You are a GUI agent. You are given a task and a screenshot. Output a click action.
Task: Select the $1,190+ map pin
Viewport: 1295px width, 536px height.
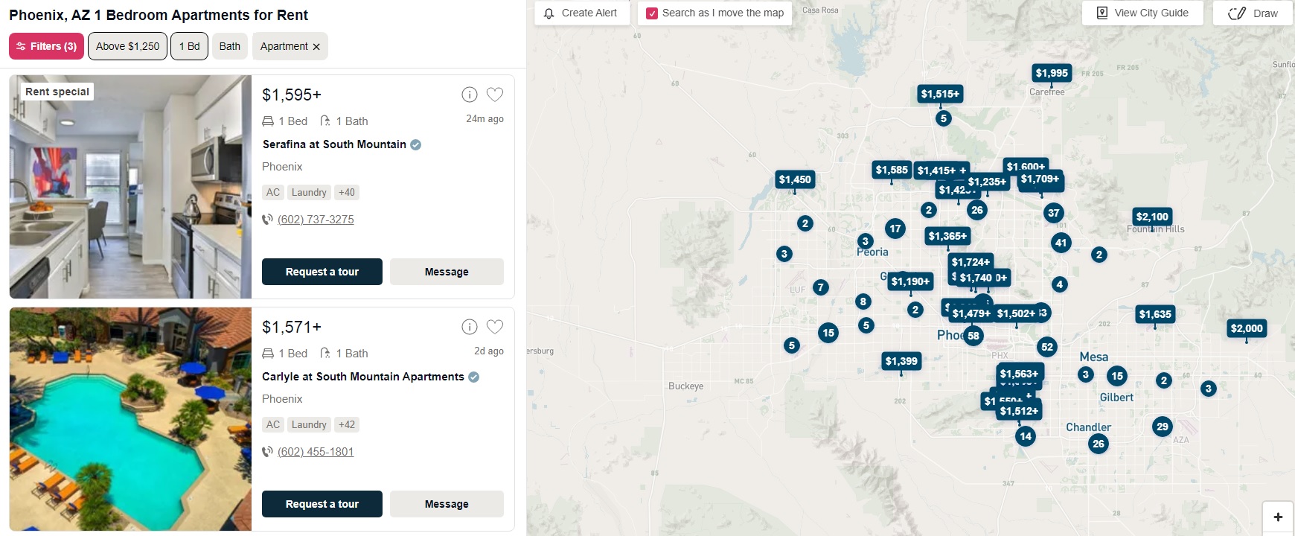click(x=910, y=281)
